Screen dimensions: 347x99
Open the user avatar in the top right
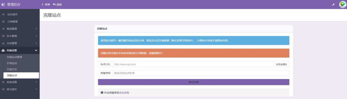click(342, 4)
